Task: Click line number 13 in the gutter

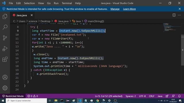Action: tap(17, 46)
